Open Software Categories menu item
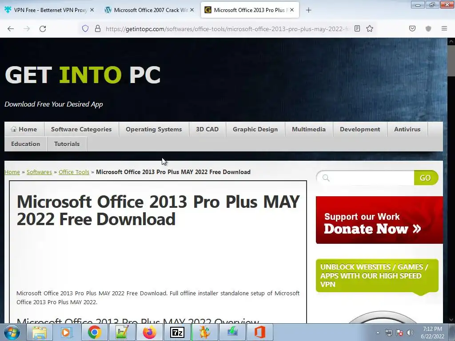Screen dimensions: 455x341 click(x=81, y=129)
